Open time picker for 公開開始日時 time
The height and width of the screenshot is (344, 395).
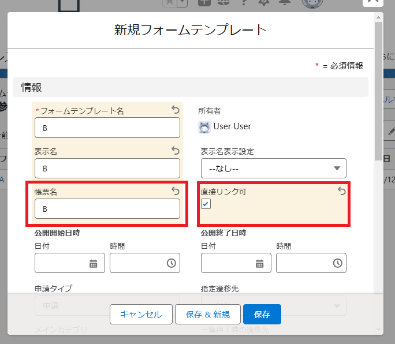coord(172,263)
